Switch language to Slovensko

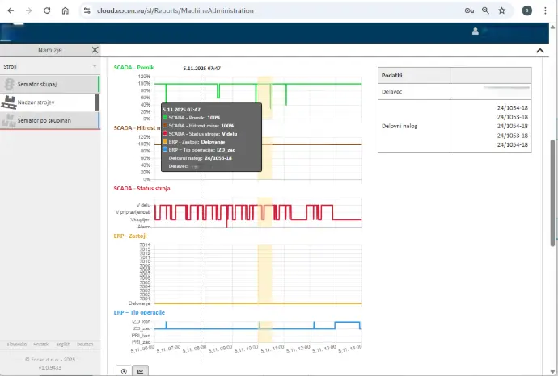point(16,345)
